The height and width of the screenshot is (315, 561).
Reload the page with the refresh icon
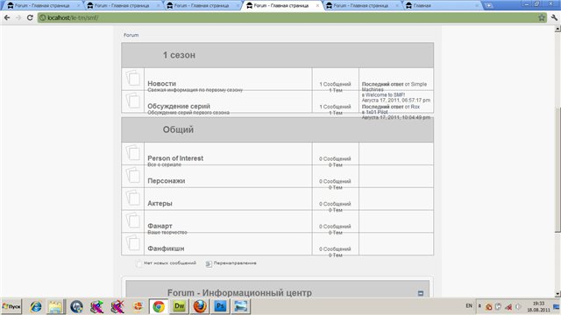coord(30,17)
